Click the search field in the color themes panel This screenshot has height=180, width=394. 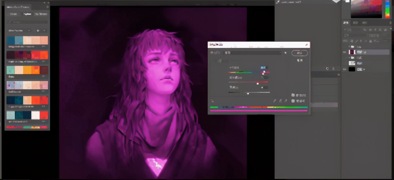[27, 22]
